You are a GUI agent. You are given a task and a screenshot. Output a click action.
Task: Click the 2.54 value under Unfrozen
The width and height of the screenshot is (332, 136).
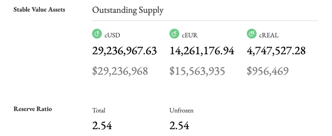(x=179, y=126)
